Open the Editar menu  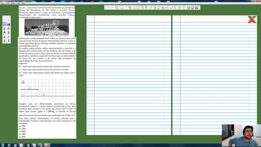[8, 3]
